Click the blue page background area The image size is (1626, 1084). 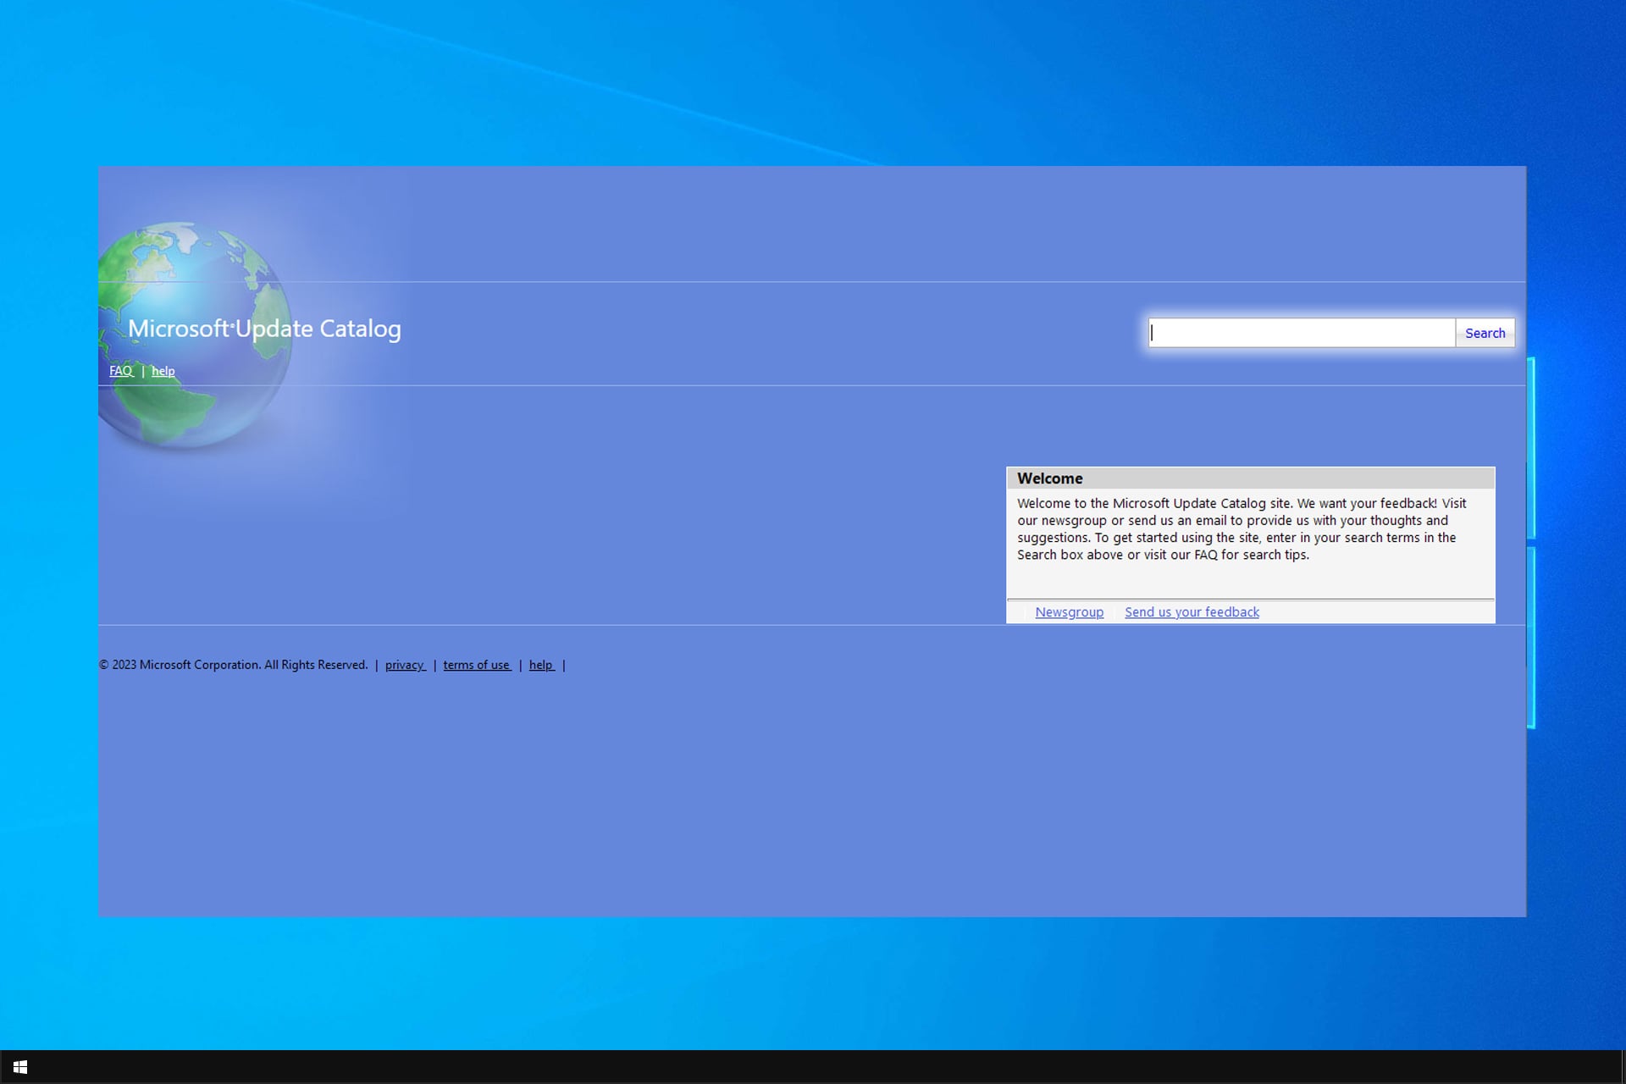(x=593, y=805)
